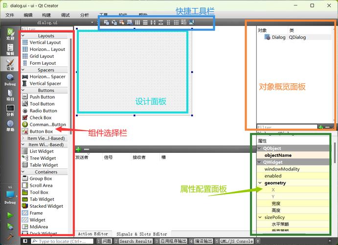This screenshot has height=245, width=338.
Task: Apply Lay Out Horizontally in Splitter icon
Action: coord(153,22)
